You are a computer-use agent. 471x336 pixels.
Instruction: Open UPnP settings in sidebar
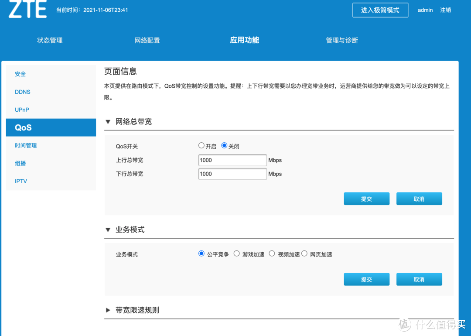(x=22, y=110)
